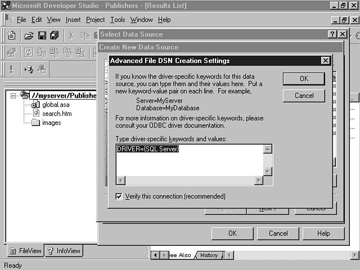Click the exclamation mark toolbar icon
The image size is (360, 270).
(11, 69)
